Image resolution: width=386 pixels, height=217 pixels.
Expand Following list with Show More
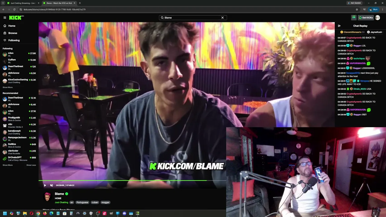click(8, 87)
